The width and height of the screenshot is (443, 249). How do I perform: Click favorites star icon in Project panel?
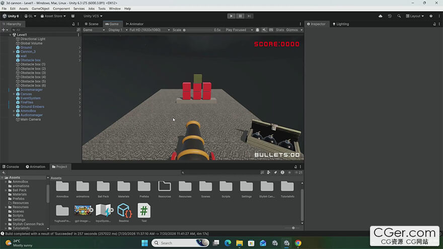tap(289, 173)
